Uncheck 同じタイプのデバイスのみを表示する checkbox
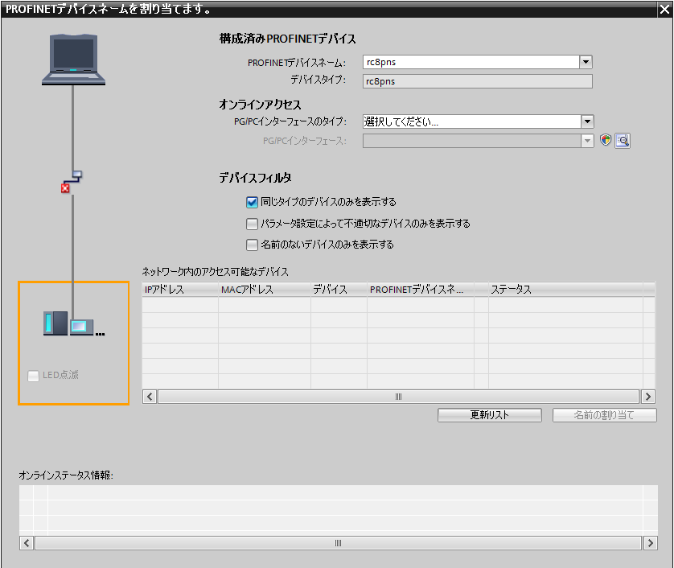The image size is (674, 568). 253,203
